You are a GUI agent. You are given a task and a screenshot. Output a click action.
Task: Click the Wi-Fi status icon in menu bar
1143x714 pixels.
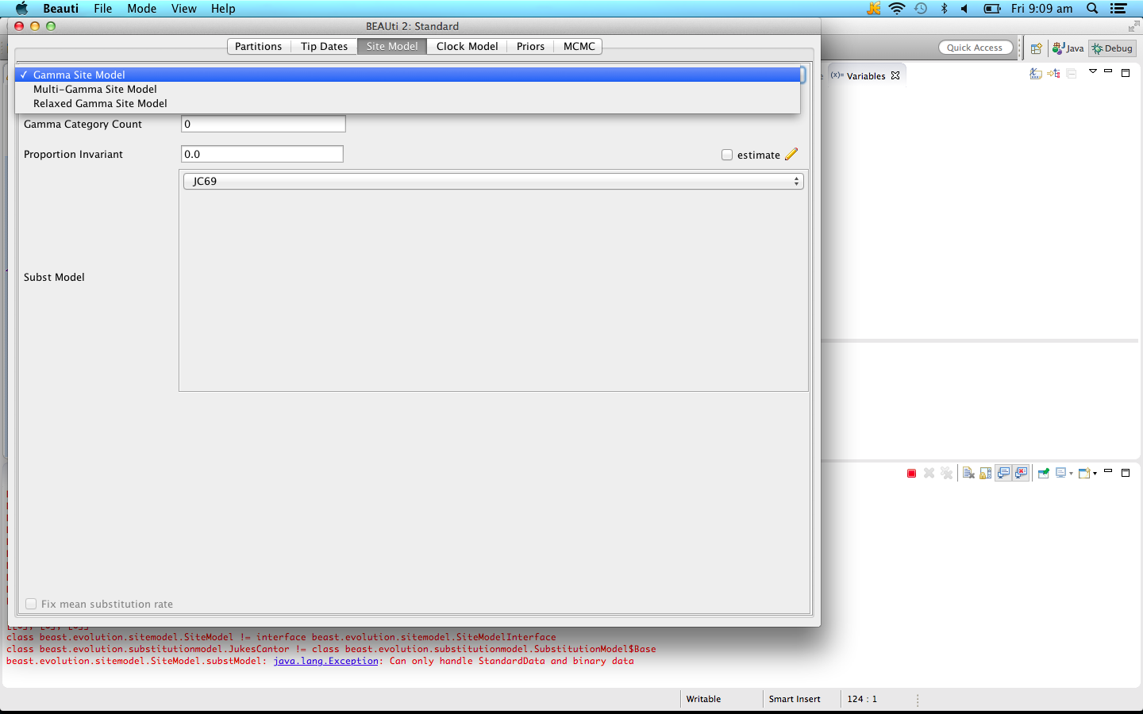(x=897, y=8)
